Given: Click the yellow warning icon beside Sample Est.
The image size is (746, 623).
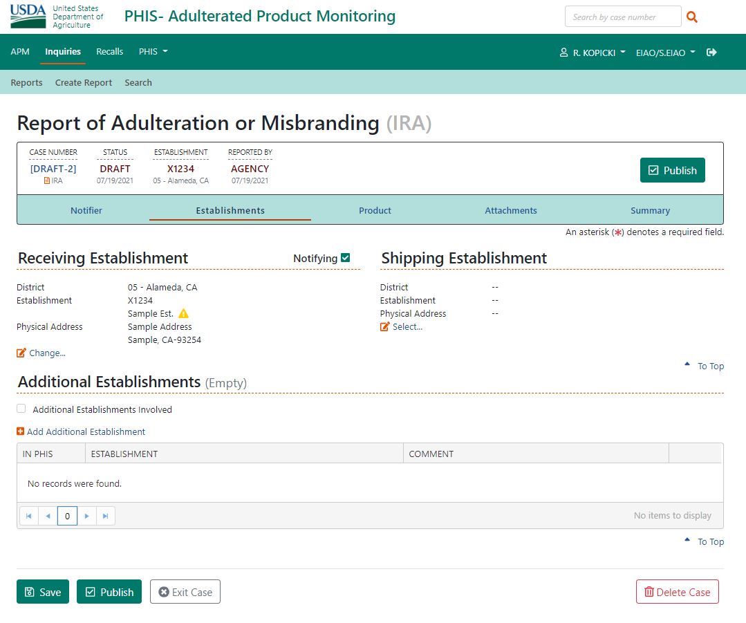Looking at the screenshot, I should pyautogui.click(x=183, y=314).
